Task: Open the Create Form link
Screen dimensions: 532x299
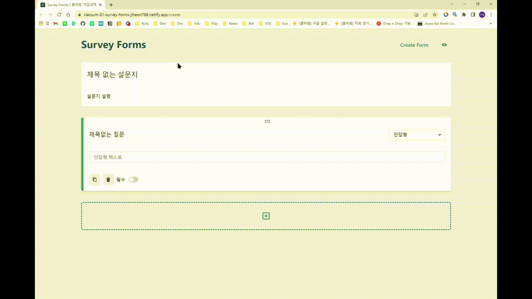Action: point(414,45)
